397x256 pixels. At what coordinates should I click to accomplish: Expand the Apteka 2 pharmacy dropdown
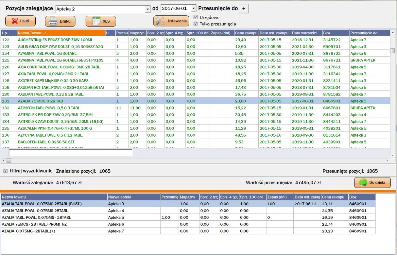pos(147,9)
